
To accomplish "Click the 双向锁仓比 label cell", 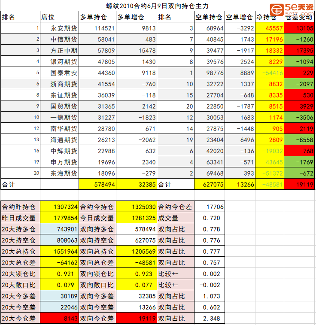I will [x=97, y=274].
